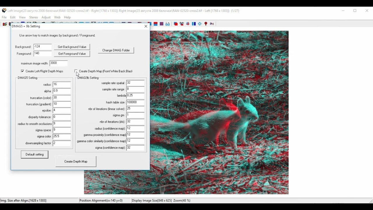Click the lambda value field
Screen dimensions: 373x210
point(136,96)
